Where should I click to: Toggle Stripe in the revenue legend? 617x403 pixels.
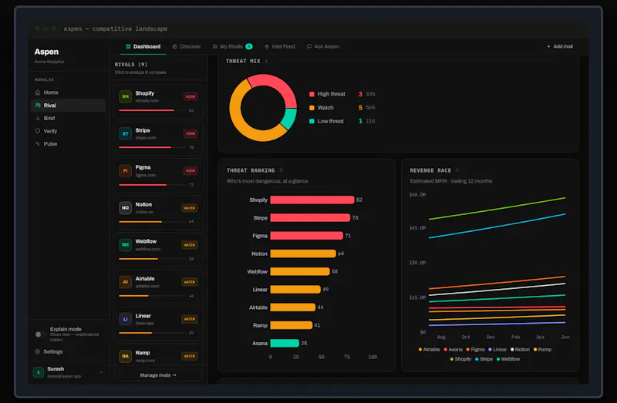pos(484,359)
